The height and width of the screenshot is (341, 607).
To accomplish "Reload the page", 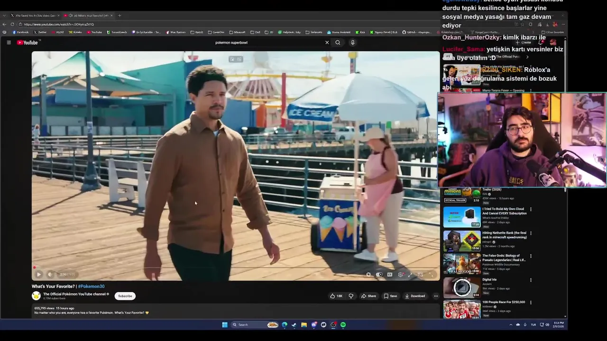I will pyautogui.click(x=12, y=24).
